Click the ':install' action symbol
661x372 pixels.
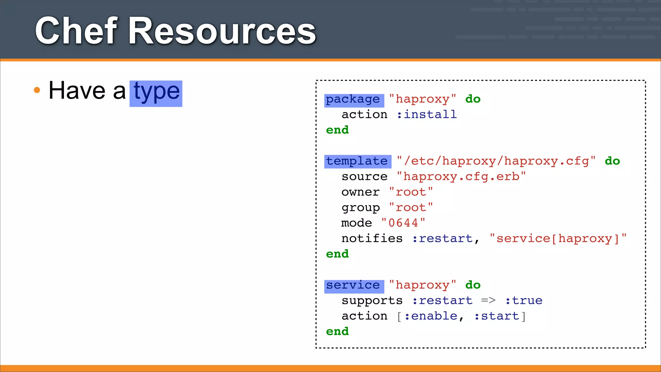(x=427, y=114)
